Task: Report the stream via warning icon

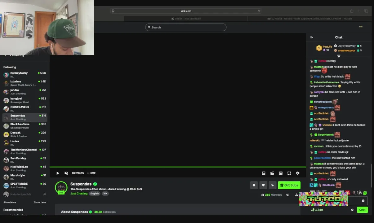Action: tap(296, 195)
